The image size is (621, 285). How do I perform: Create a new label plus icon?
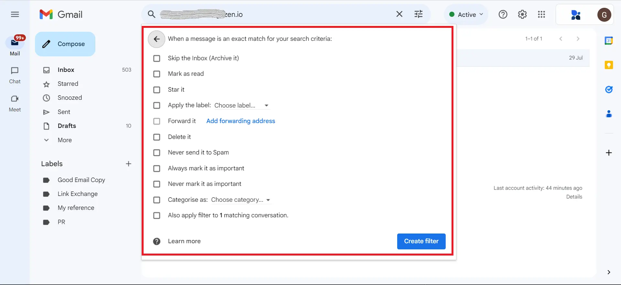128,164
